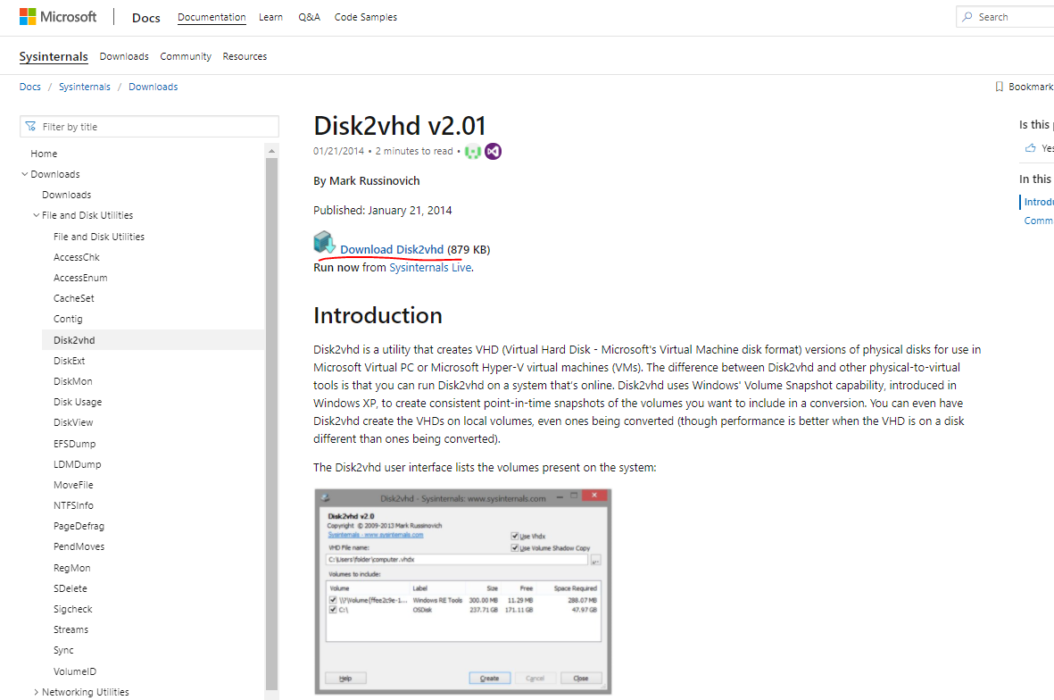Click the filter funnel icon
Viewport: 1054px width, 700px height.
[x=31, y=127]
